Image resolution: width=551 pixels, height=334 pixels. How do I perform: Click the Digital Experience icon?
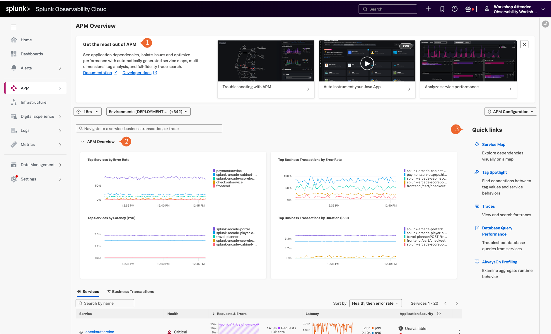[x=14, y=116]
